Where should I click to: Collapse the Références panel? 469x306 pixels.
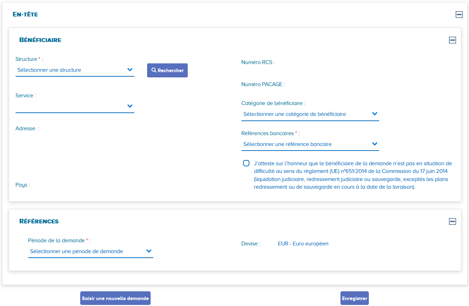tap(453, 221)
